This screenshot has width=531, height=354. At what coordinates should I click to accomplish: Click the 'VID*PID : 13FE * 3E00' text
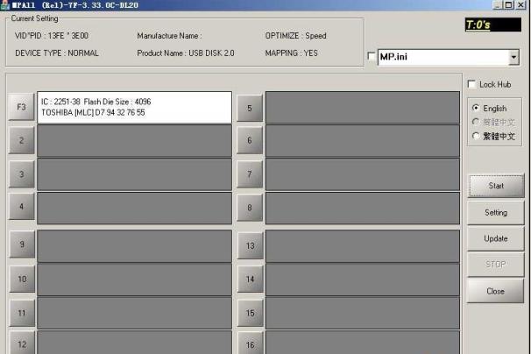52,36
